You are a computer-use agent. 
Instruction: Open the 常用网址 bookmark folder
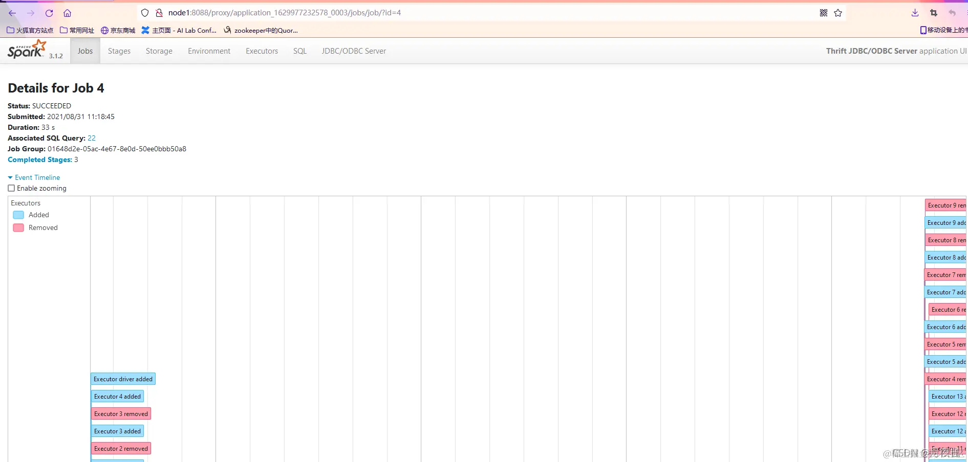77,30
